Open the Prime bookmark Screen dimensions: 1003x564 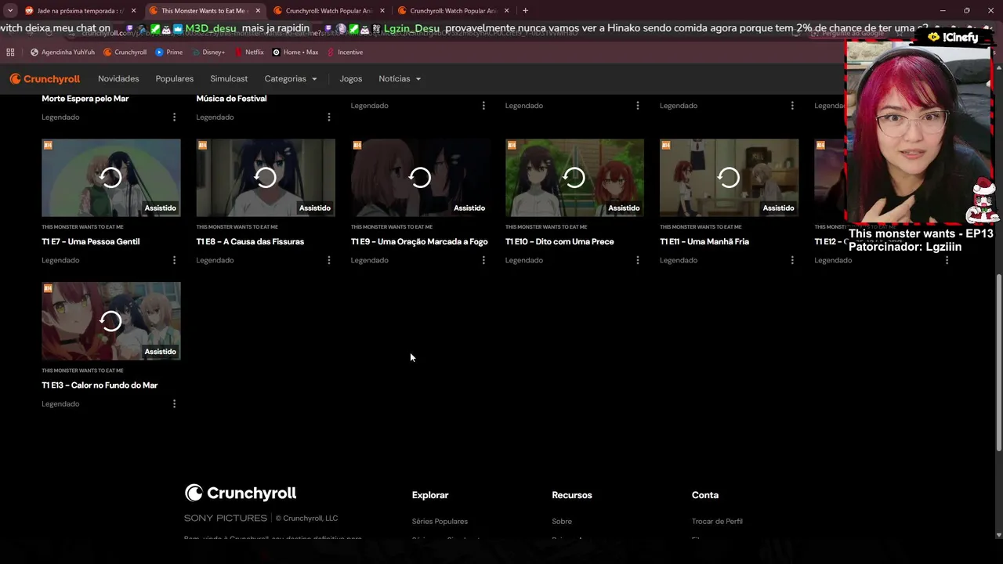(168, 52)
